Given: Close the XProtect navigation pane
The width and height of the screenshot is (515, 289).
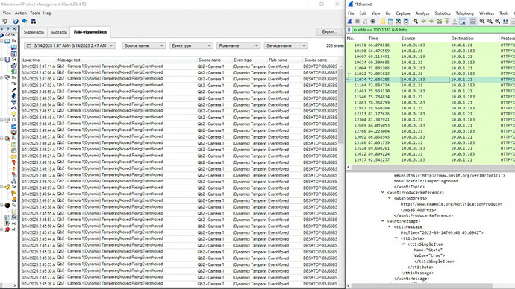Looking at the screenshot, I should pyautogui.click(x=14, y=29).
